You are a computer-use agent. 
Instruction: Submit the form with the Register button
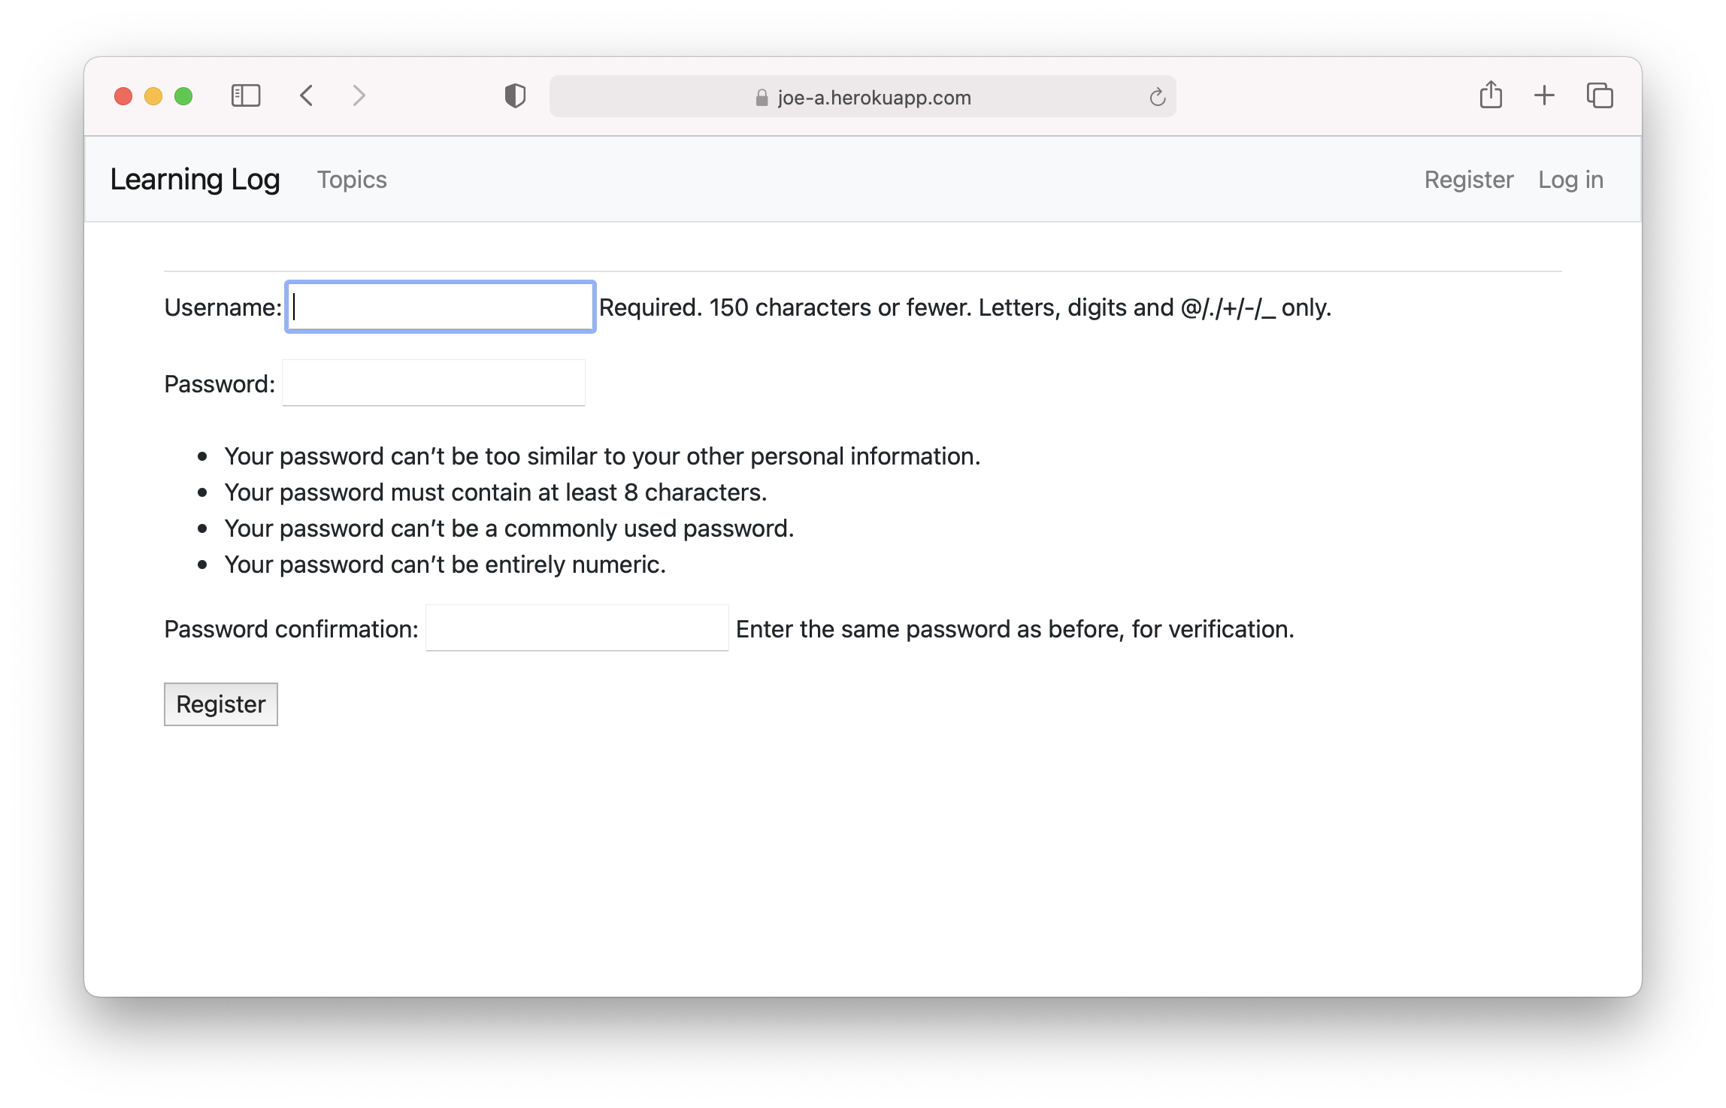tap(220, 704)
